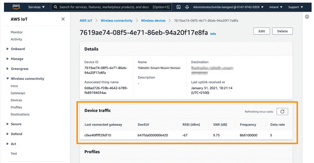
Task: Refresh device traffic with the reload icon
Action: pyautogui.click(x=282, y=112)
